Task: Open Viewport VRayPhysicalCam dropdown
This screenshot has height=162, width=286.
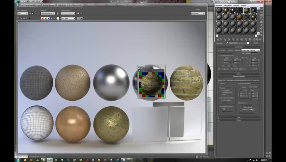Action: tap(48, 13)
